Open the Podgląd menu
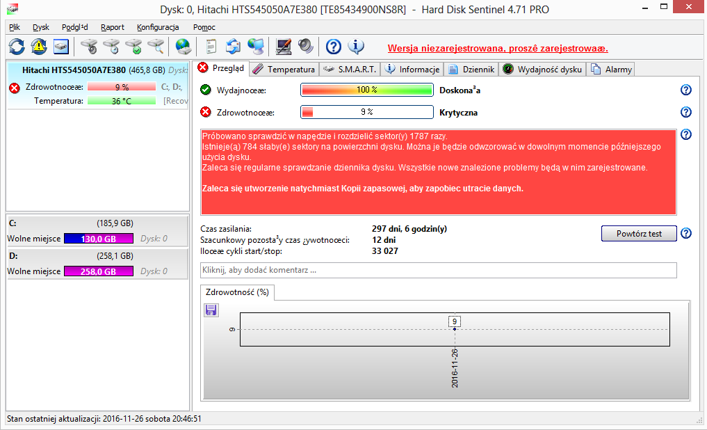707x430 pixels. pos(75,27)
